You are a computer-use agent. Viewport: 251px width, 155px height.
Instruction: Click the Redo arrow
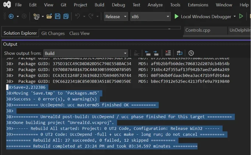pyautogui.click(x=91, y=16)
